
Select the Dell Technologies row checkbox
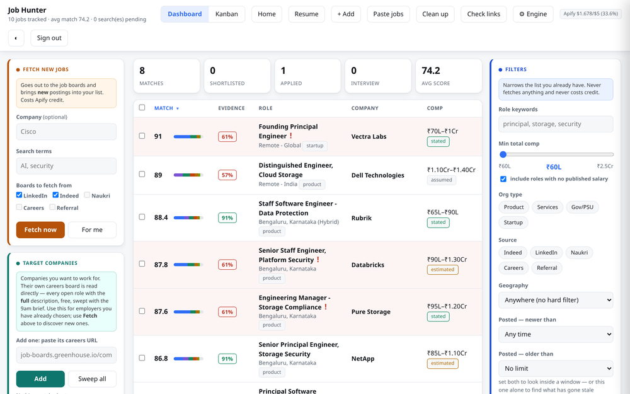click(x=142, y=174)
